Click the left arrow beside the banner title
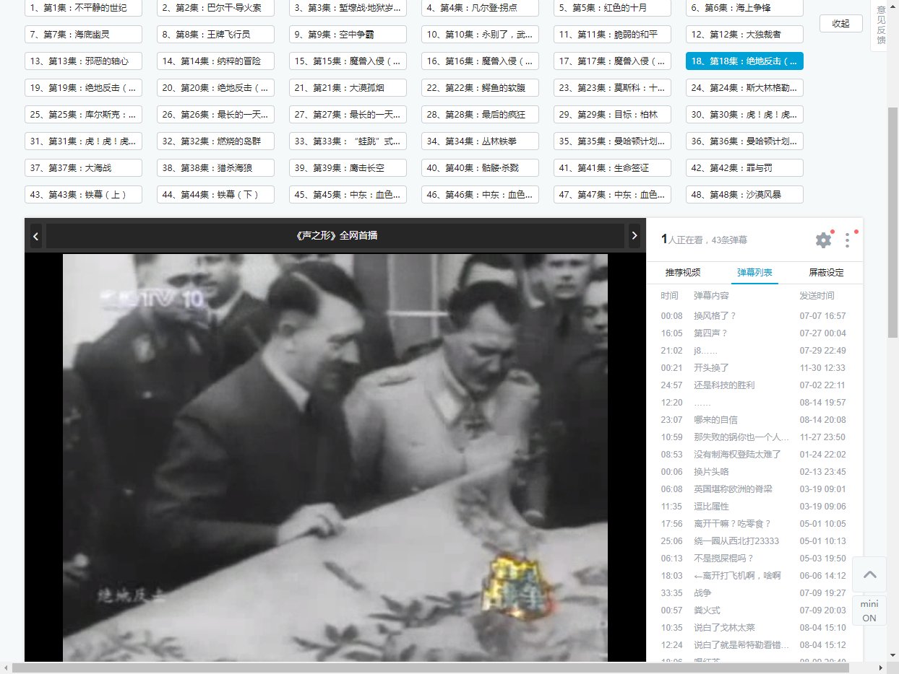 35,236
